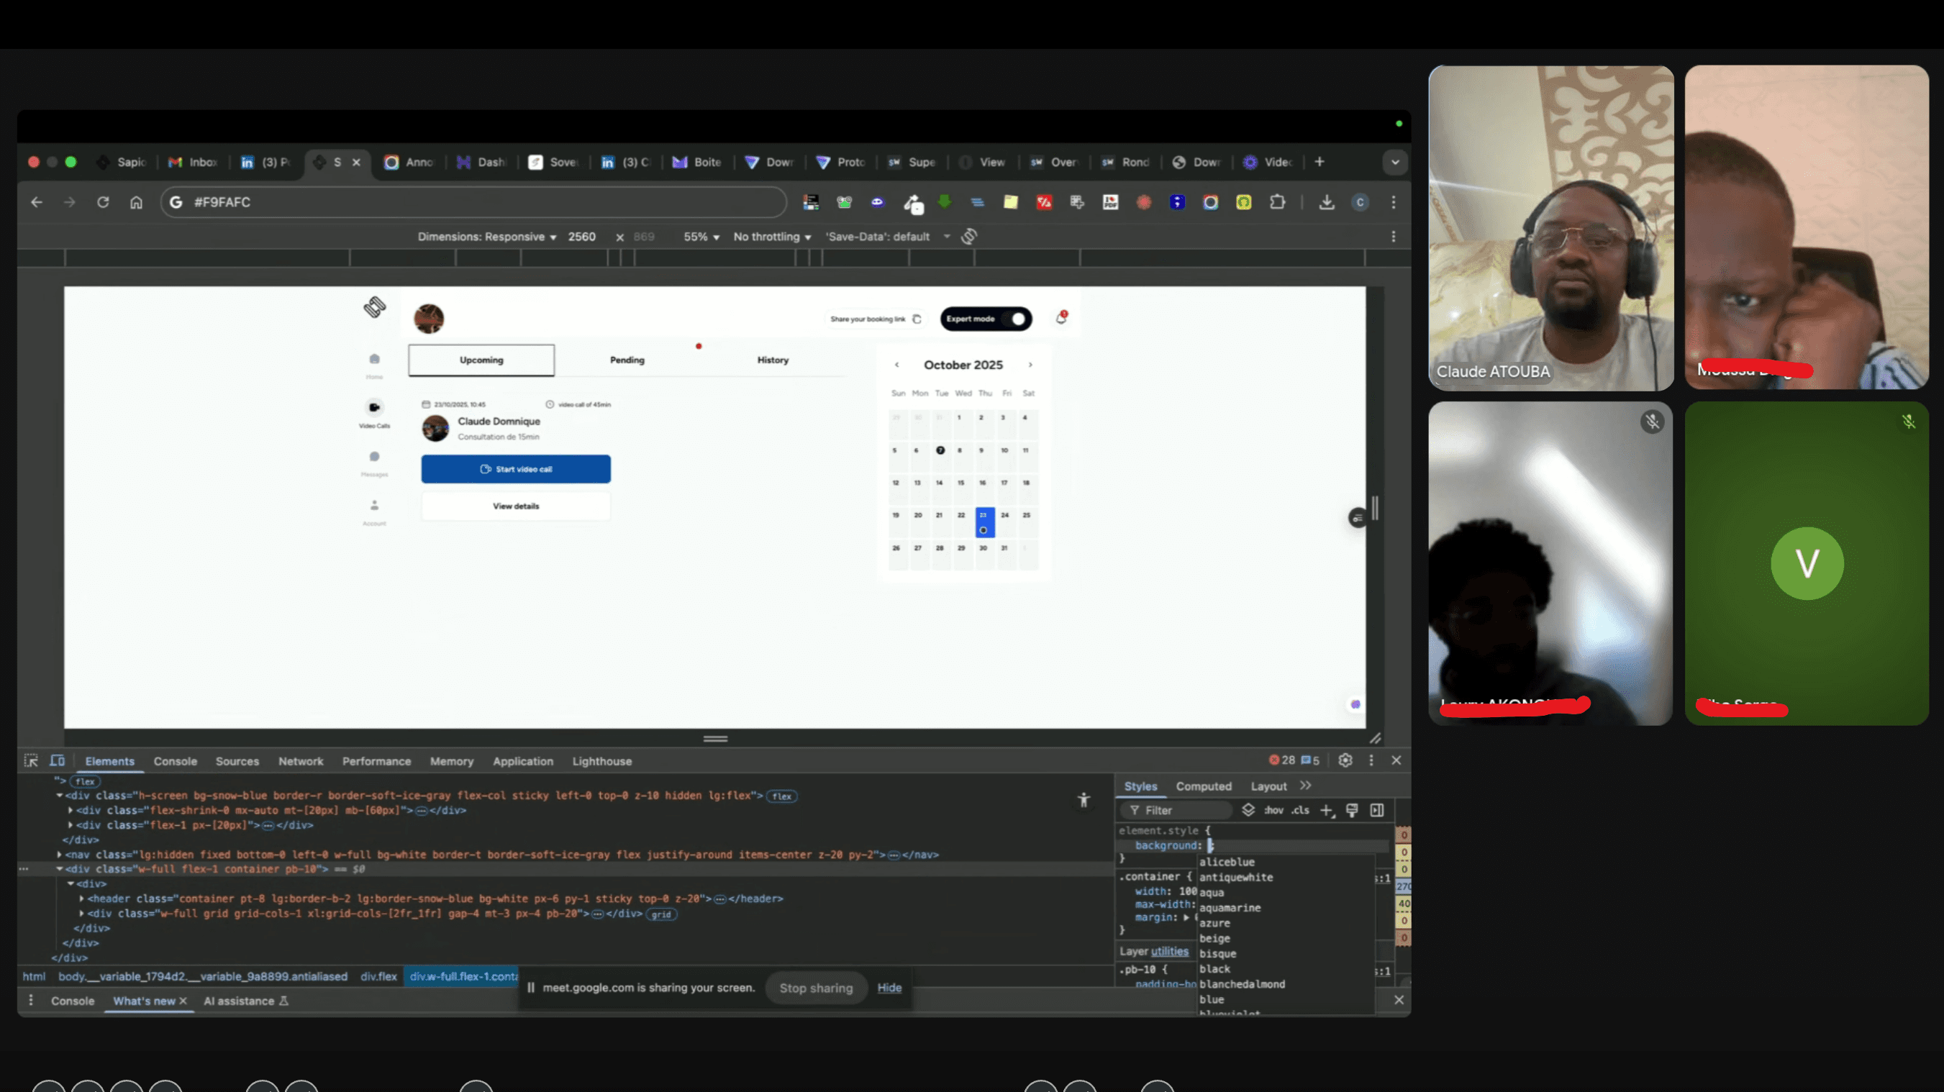Screen dimensions: 1944x1092
Task: Toggle the :hov element state button
Action: pos(1273,811)
